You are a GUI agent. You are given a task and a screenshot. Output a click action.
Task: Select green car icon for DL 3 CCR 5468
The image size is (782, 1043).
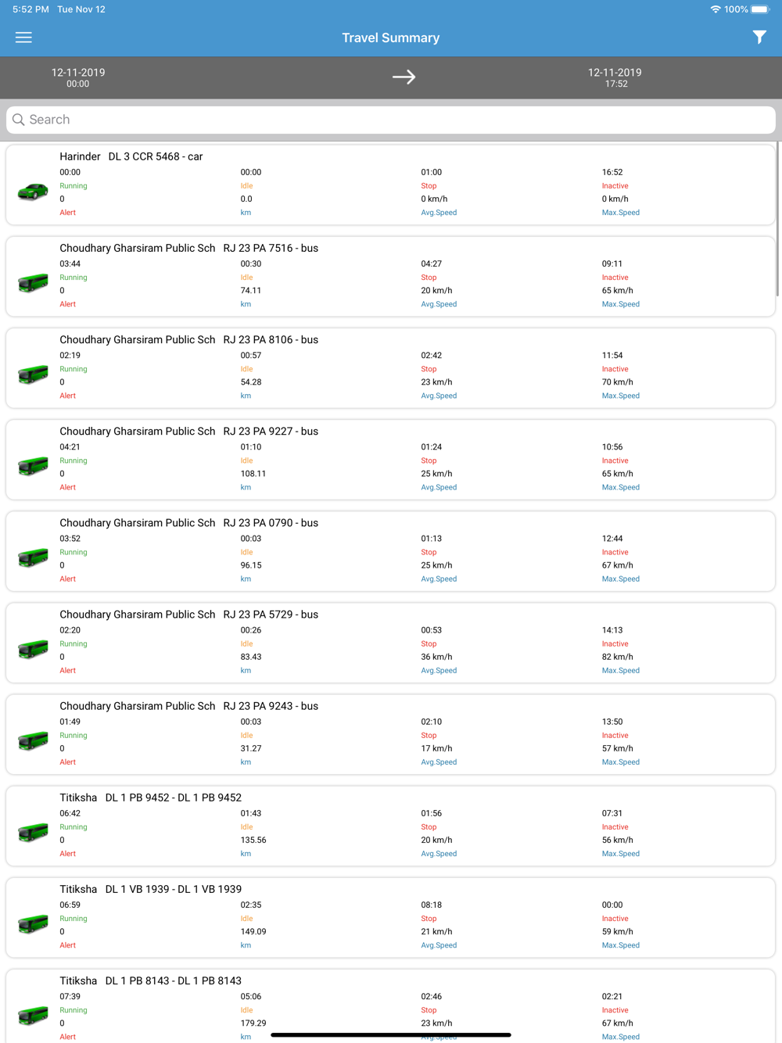pos(33,192)
